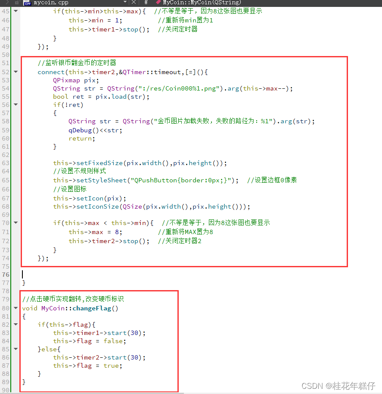Image resolution: width=382 pixels, height=394 pixels.
Task: Click the lock icon left of file name
Action: coord(16,3)
